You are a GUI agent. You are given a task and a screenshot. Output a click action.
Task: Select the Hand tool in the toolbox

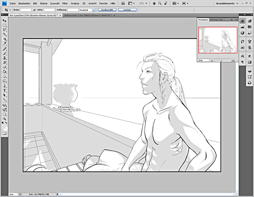(5, 115)
